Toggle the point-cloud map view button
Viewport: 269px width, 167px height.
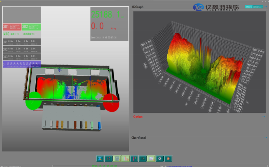[117, 159]
